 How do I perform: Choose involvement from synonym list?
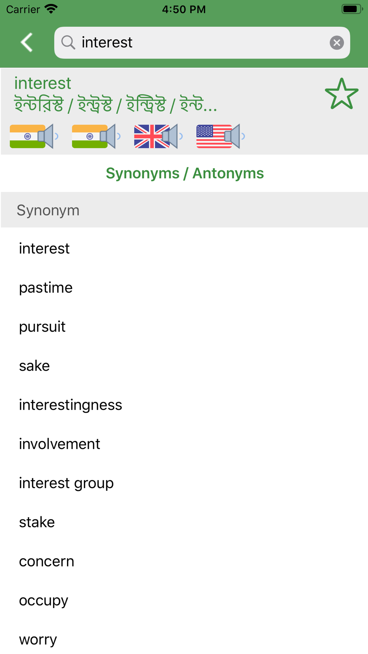[x=184, y=444]
